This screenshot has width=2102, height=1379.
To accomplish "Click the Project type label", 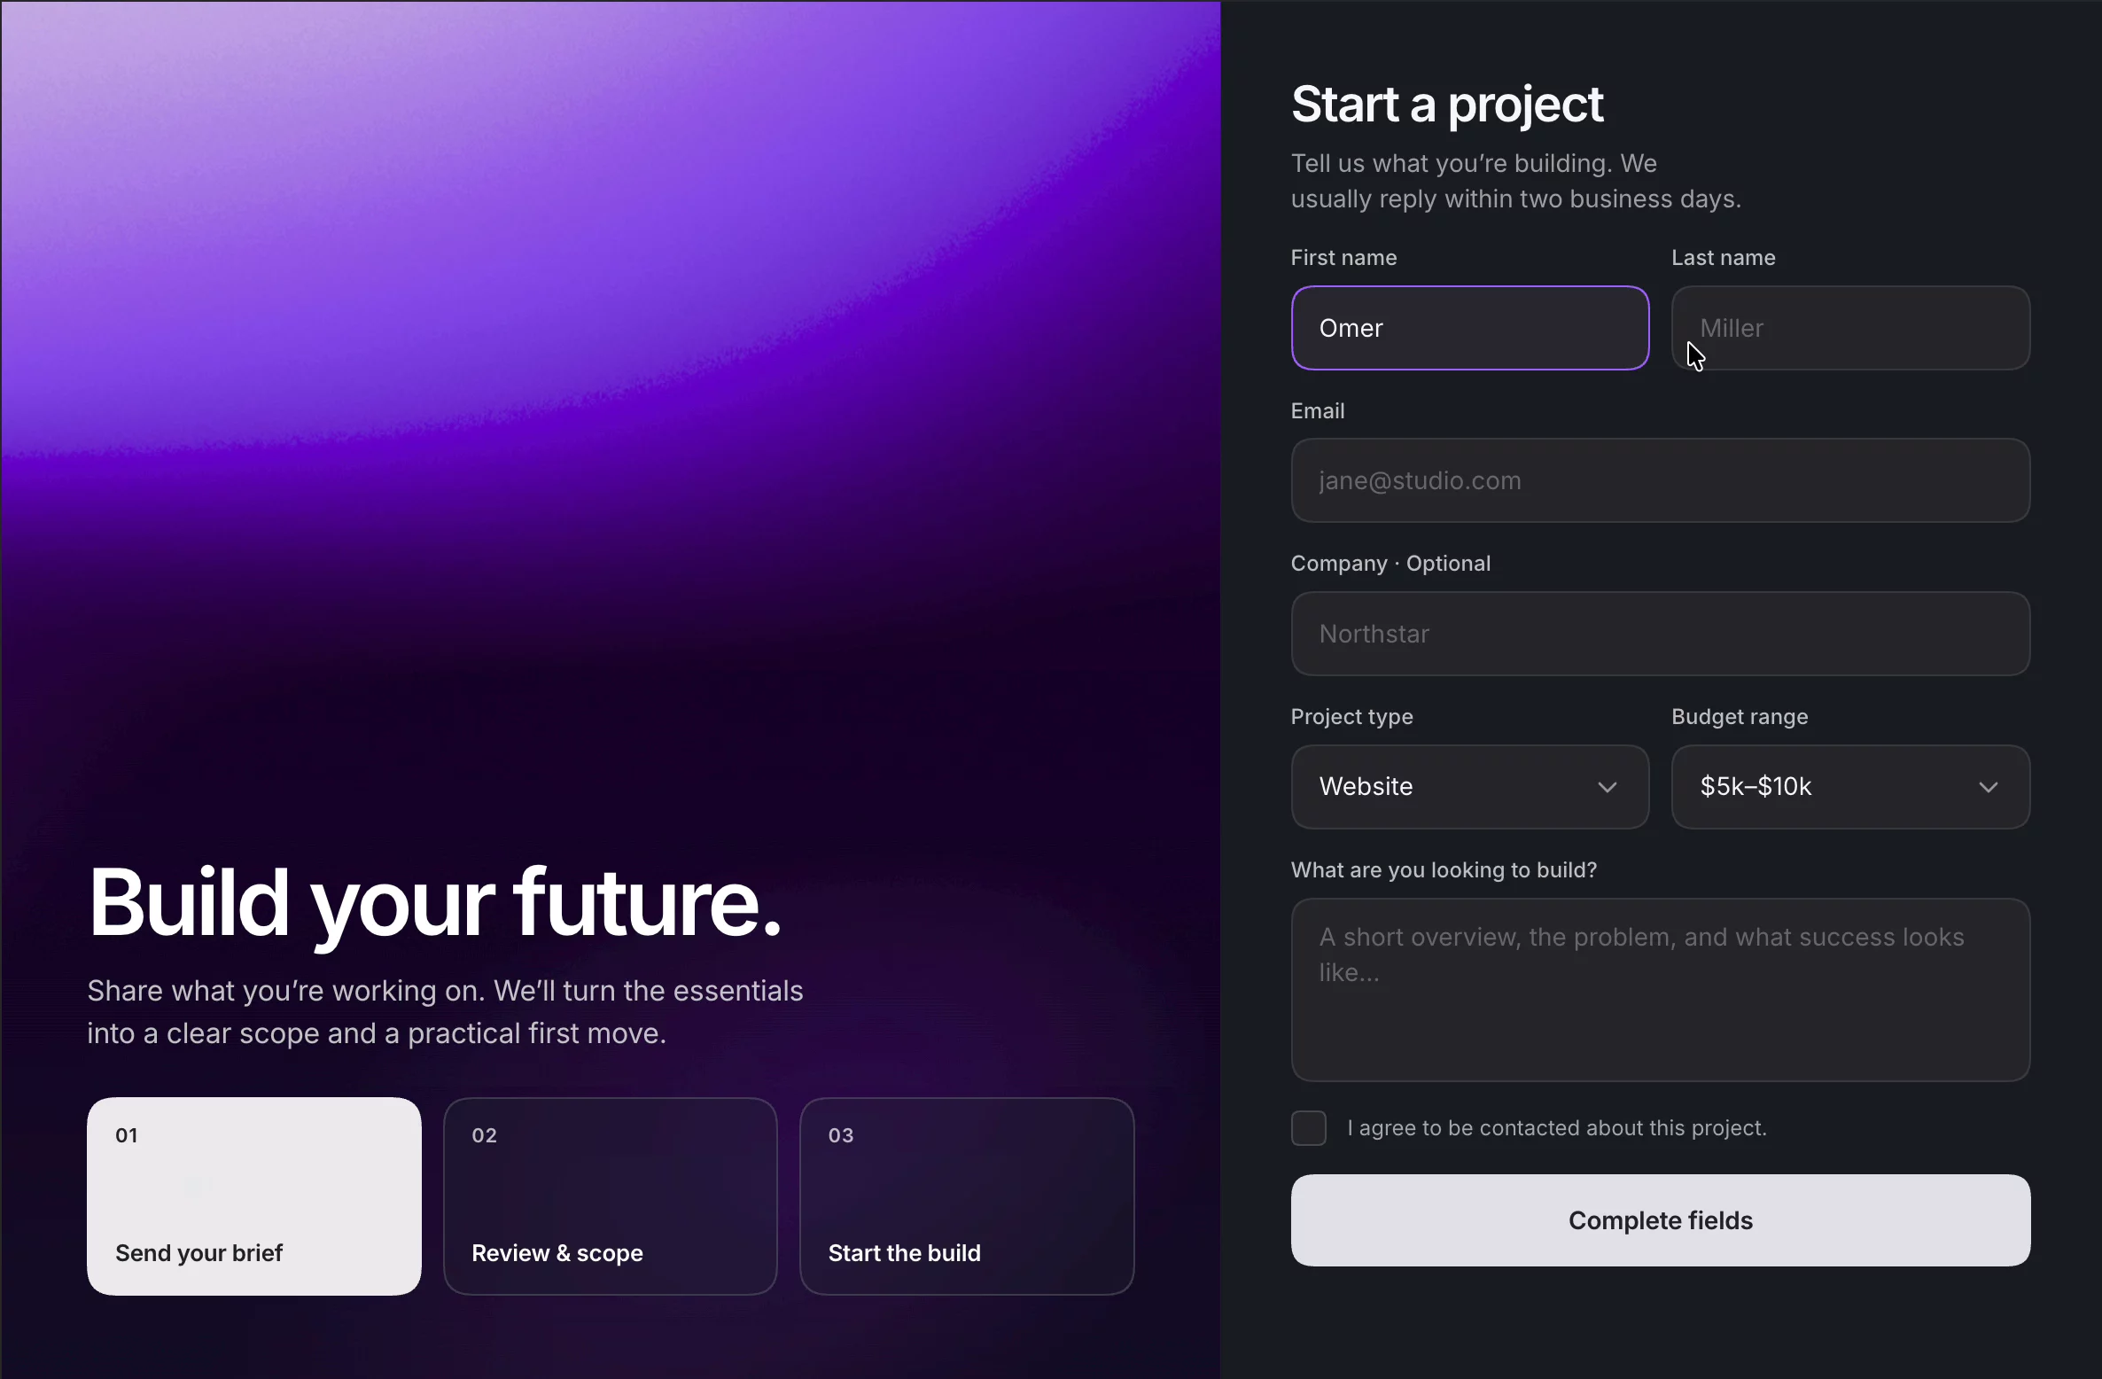I will [1351, 717].
